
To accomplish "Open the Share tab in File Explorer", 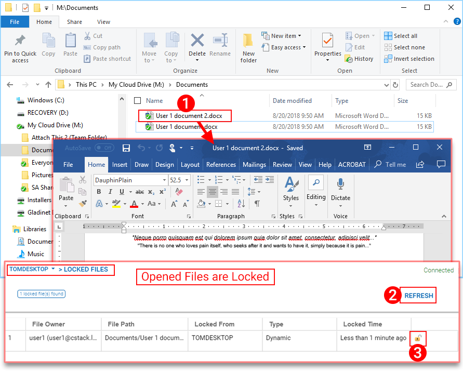I will tap(74, 22).
